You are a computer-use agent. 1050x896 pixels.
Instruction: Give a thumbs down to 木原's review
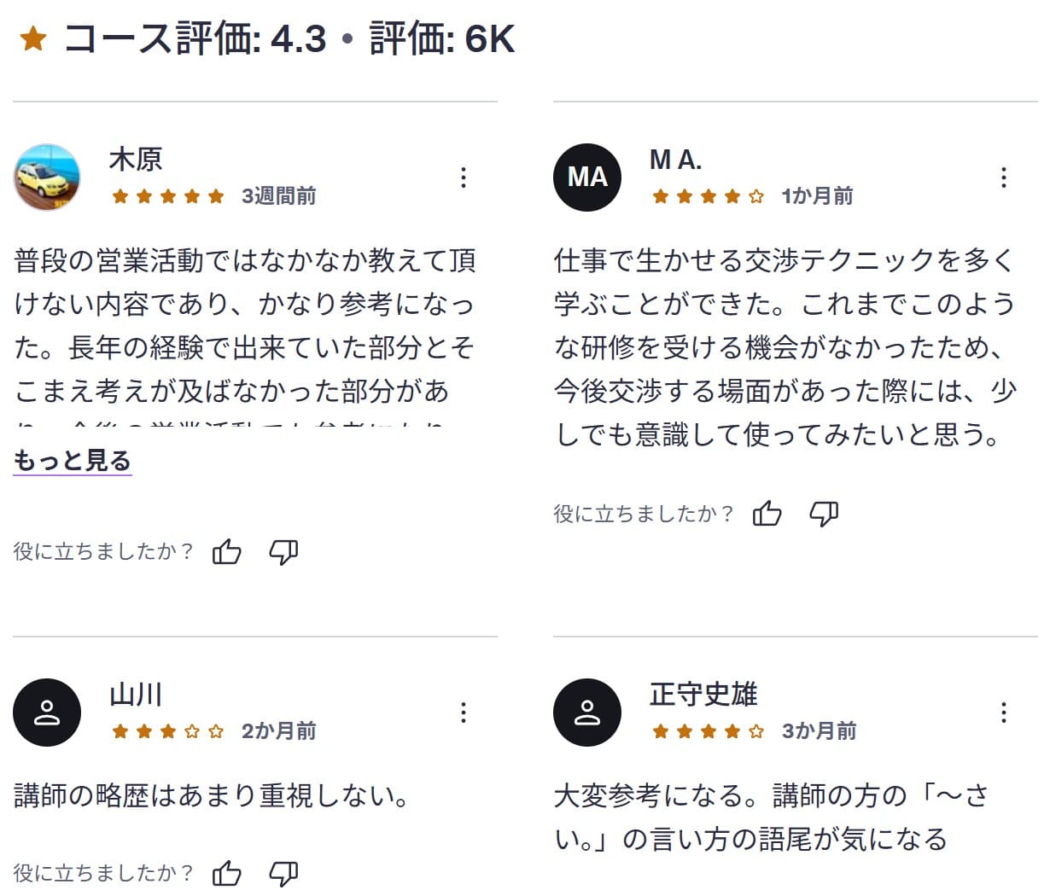[x=284, y=551]
